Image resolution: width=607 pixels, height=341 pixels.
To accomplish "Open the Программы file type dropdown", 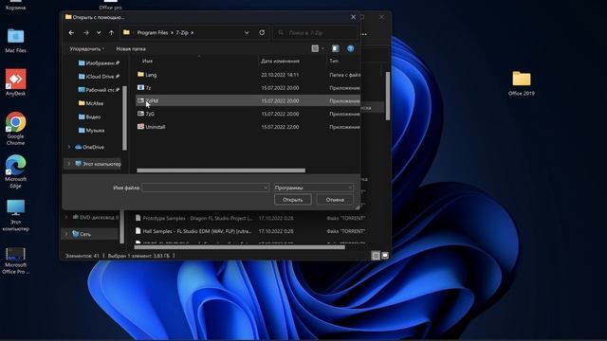I will (x=314, y=188).
